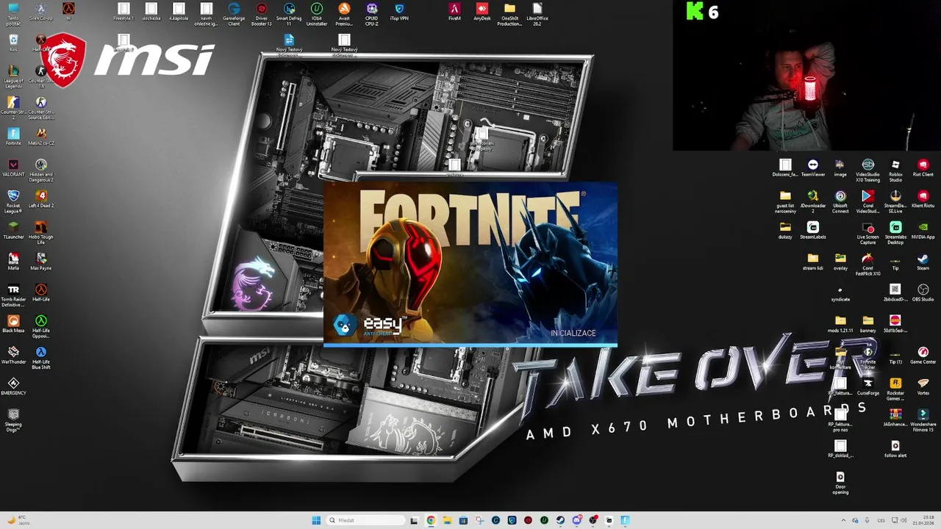Open CurseForge desktop shortcut
941x529 pixels.
click(x=868, y=386)
